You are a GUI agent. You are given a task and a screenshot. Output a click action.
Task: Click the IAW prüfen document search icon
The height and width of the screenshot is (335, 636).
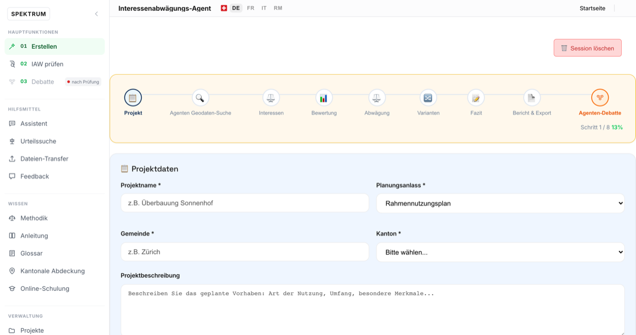pyautogui.click(x=12, y=64)
